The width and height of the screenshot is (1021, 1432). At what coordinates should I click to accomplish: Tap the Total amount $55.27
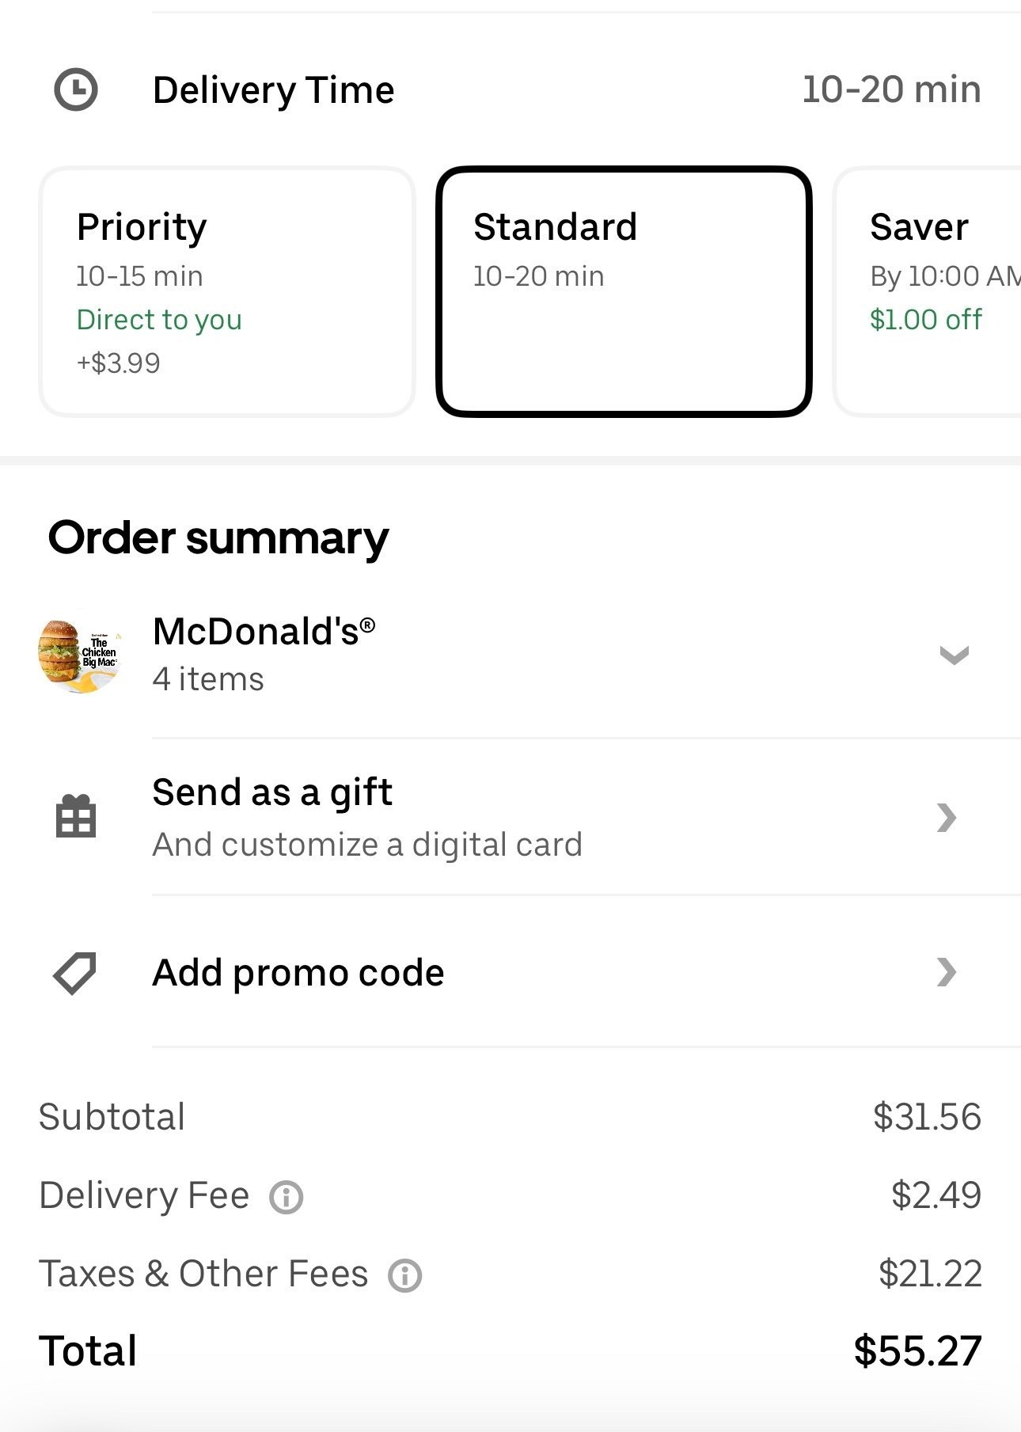click(x=917, y=1350)
